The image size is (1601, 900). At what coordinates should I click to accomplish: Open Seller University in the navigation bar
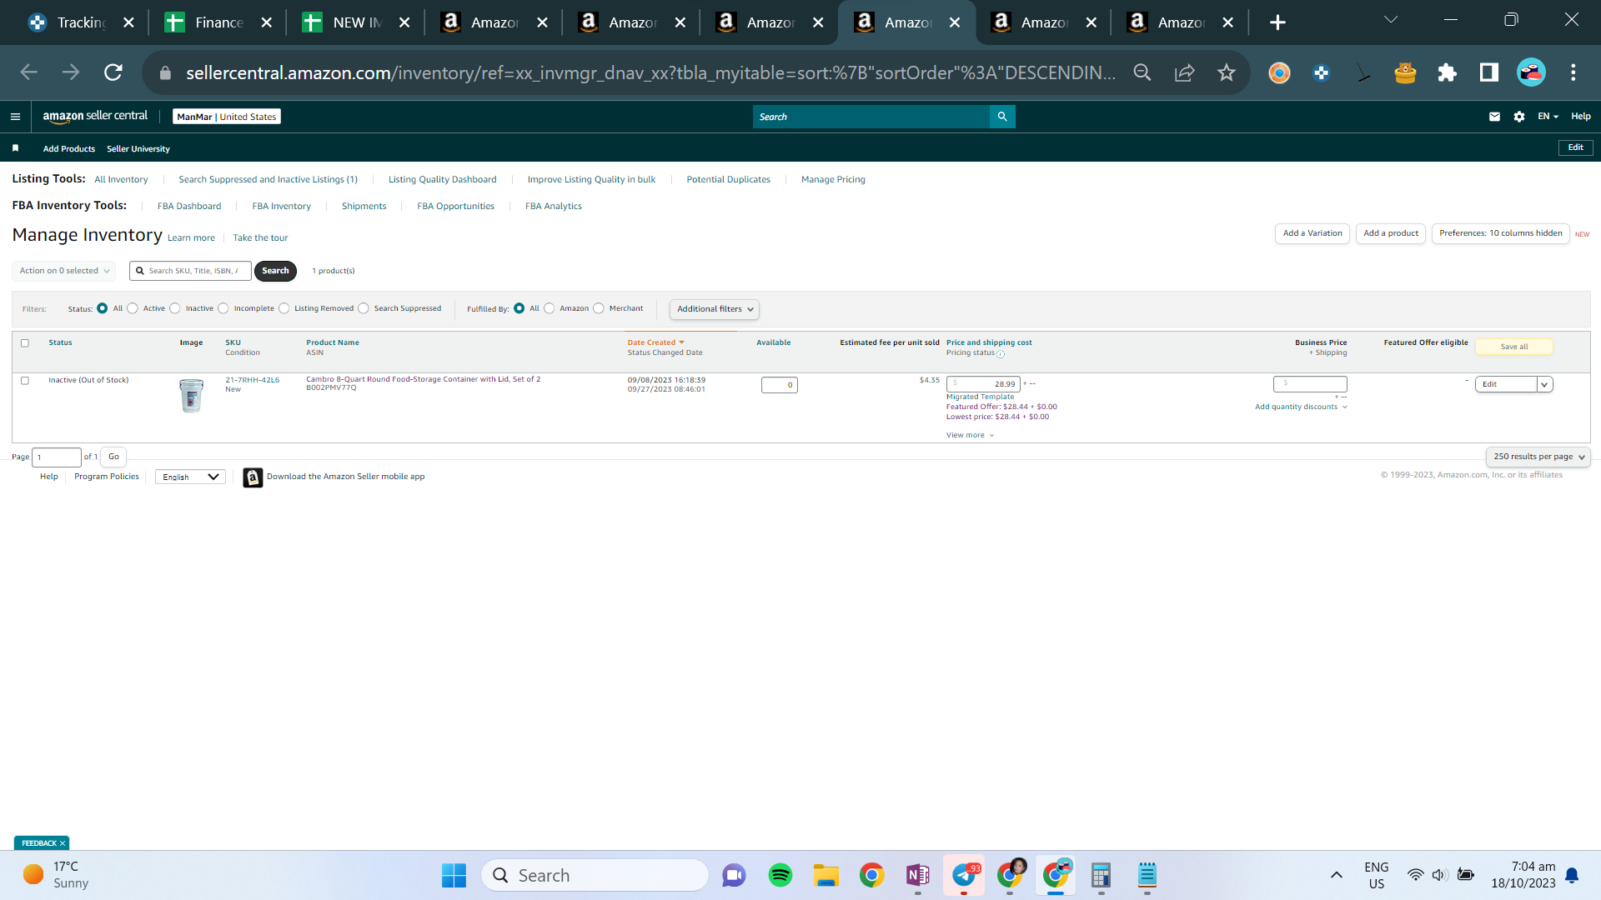(138, 149)
